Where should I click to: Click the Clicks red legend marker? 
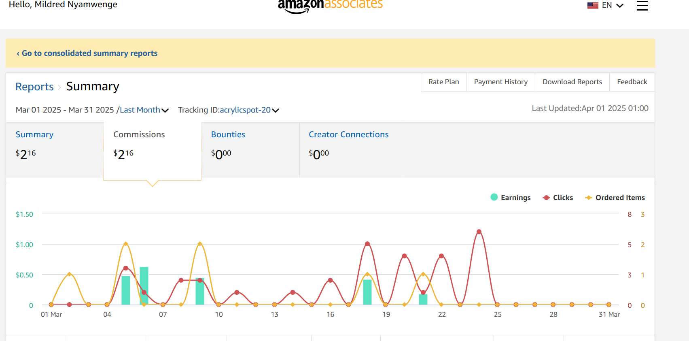[546, 198]
